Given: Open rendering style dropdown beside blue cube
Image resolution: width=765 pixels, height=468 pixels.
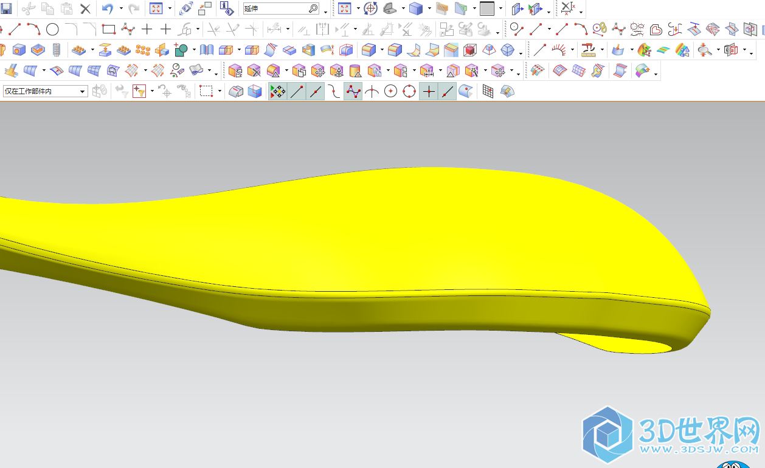Looking at the screenshot, I should (429, 9).
